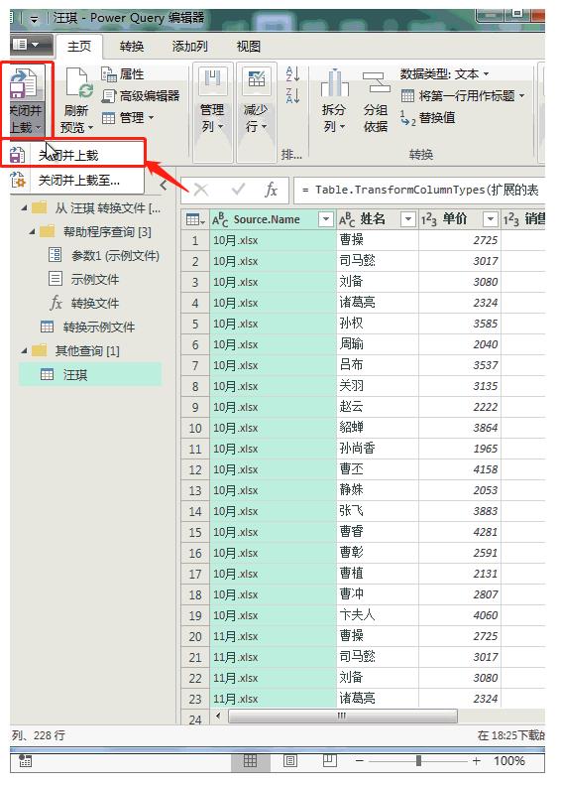561x785 pixels.
Task: Select the 示例文件 query
Action: coord(84,279)
